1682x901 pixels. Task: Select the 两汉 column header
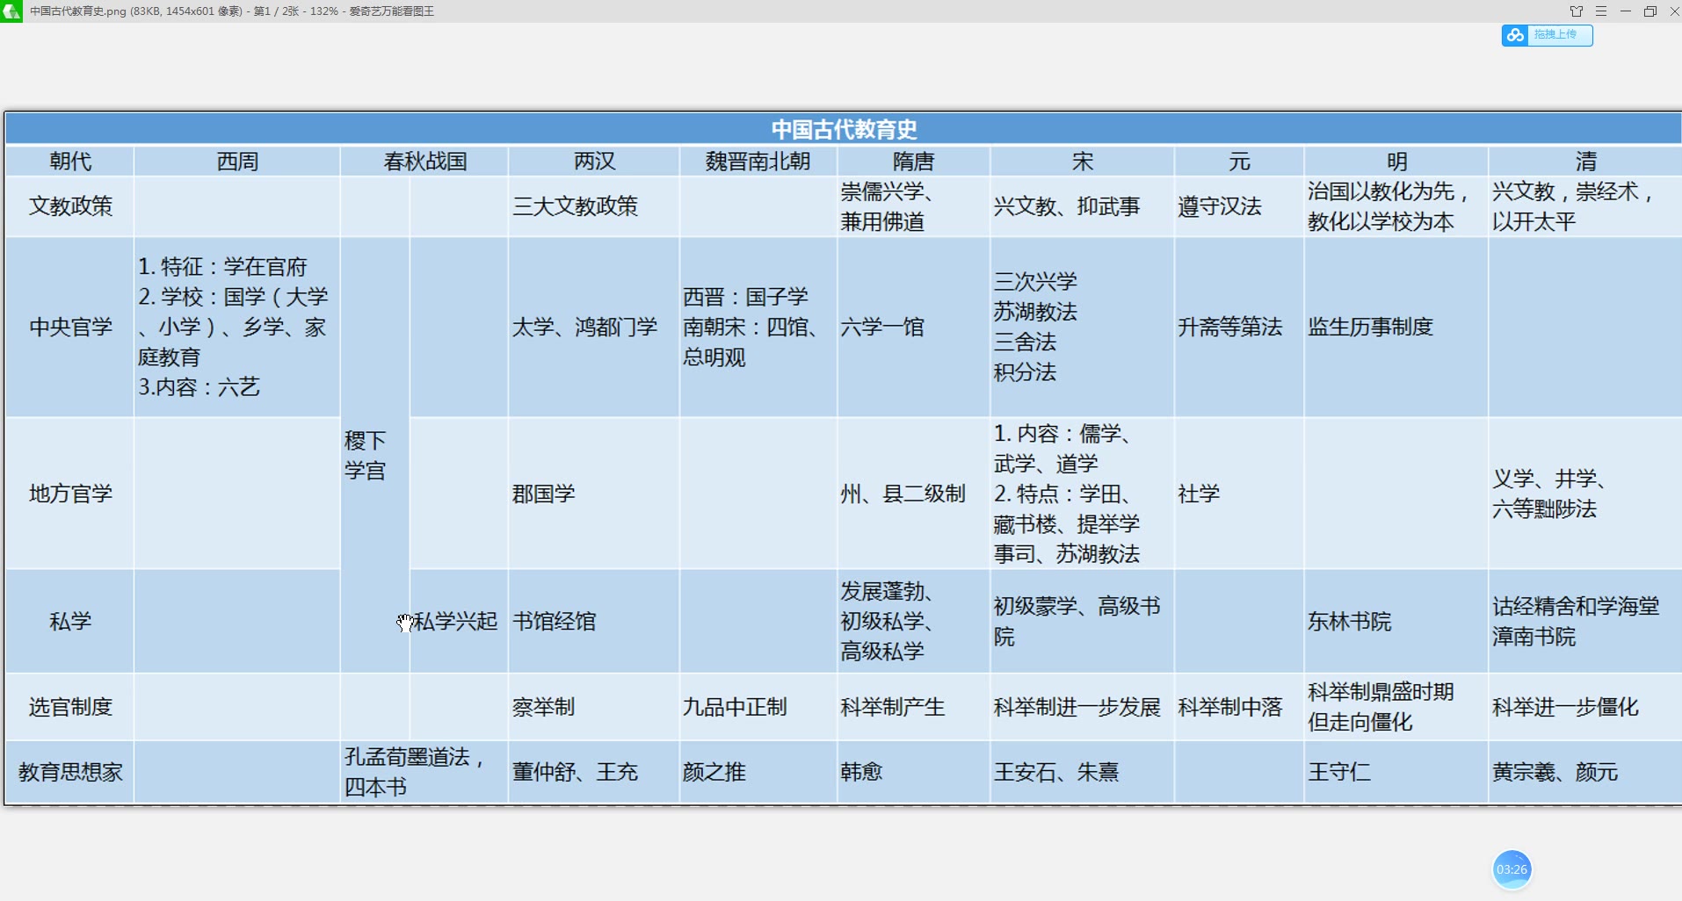[594, 162]
